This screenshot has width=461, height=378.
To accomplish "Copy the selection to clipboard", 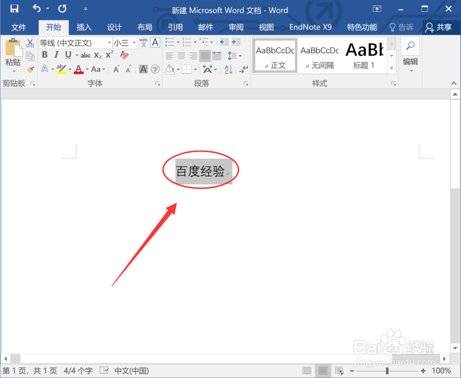I will (x=30, y=56).
